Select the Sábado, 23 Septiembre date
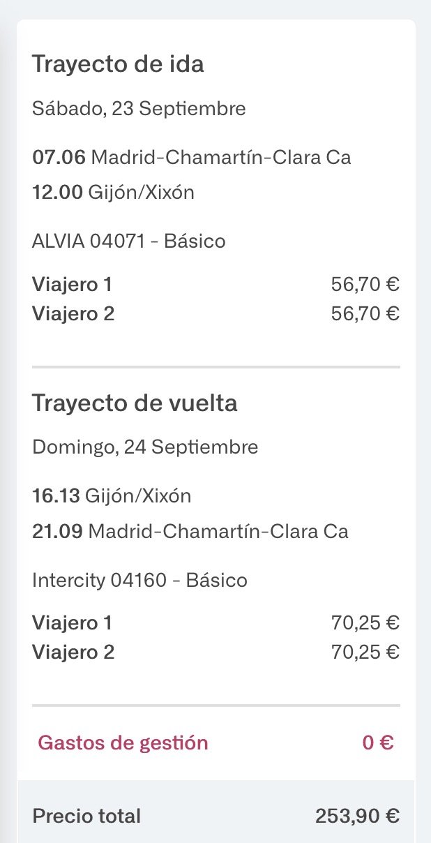 pyautogui.click(x=139, y=109)
